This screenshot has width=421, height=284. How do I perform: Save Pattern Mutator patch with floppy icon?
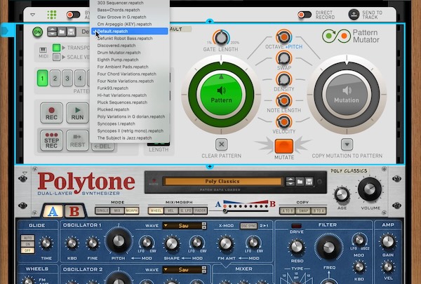click(71, 32)
